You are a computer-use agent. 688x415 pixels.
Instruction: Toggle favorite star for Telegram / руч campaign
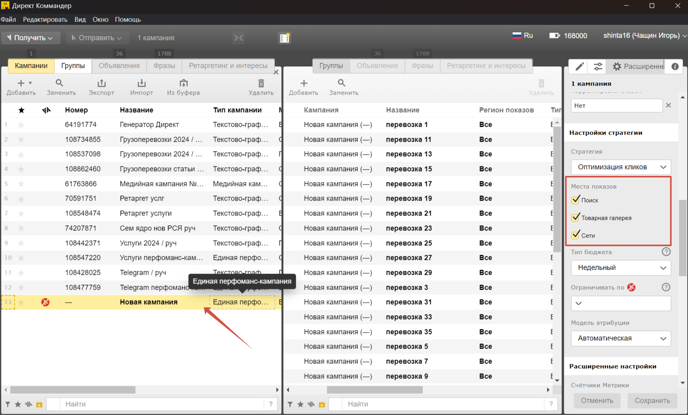(21, 273)
